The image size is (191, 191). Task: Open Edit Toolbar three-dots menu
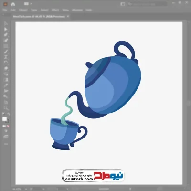pyautogui.click(x=6, y=144)
